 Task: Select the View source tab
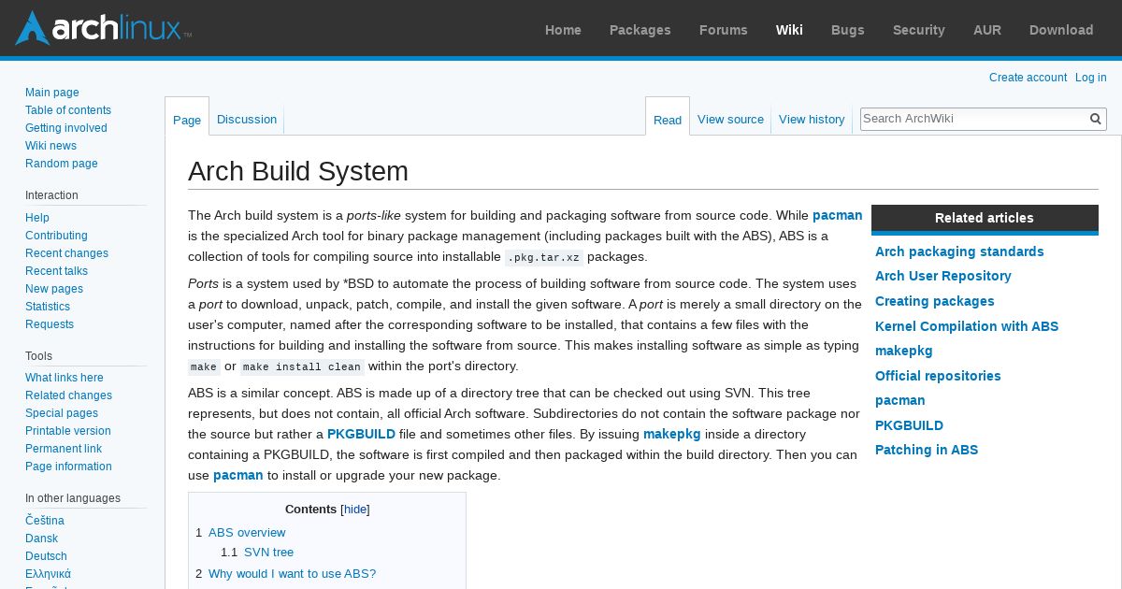(730, 120)
